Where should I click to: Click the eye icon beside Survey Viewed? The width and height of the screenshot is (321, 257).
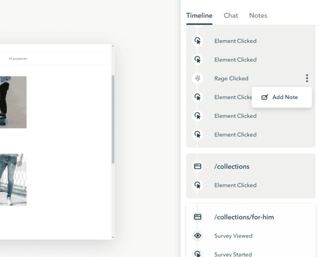click(197, 236)
